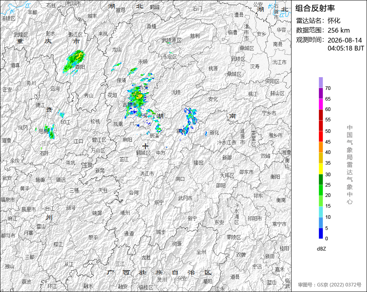
Task: Click the observation time 04:05:18 BJT
Action: pyautogui.click(x=346, y=48)
